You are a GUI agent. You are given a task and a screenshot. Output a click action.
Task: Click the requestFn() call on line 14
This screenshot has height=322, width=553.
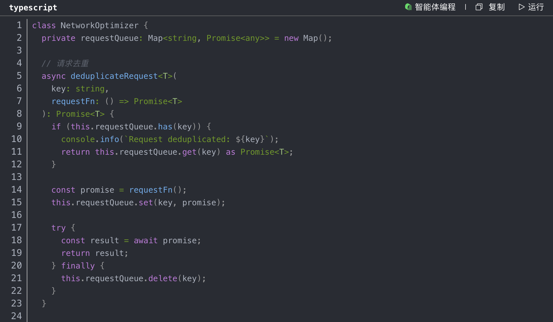(x=151, y=190)
